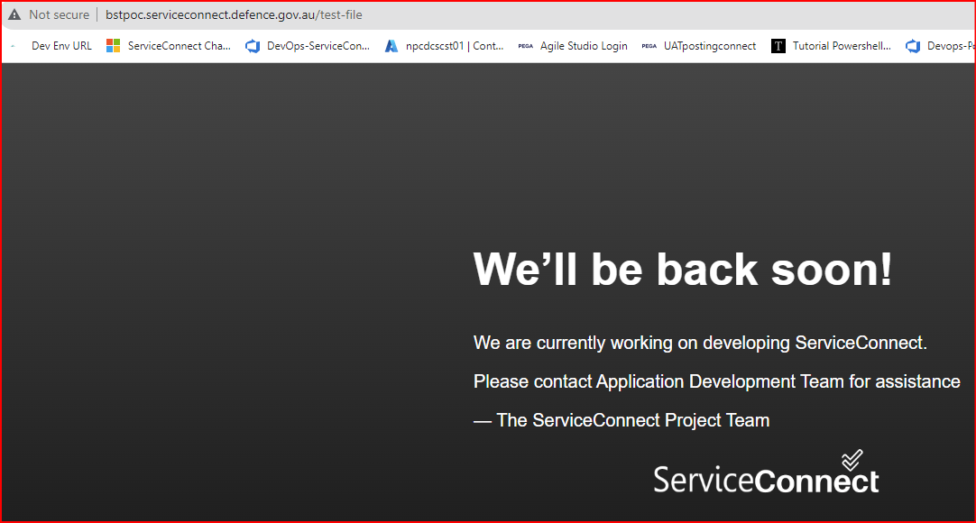This screenshot has height=523, width=976.
Task: Click the last Azure DevOps bookmark icon
Action: tap(913, 46)
